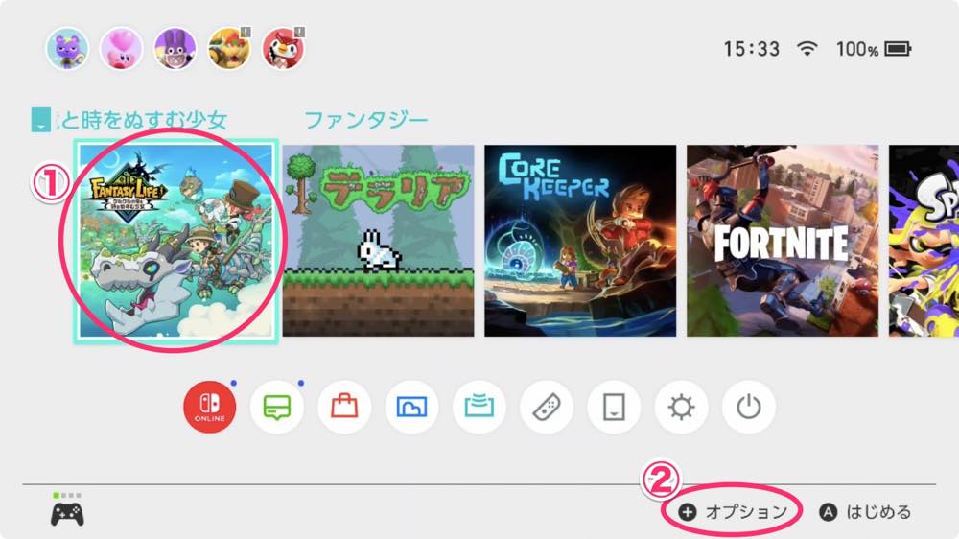Click the オプション plus button
The height and width of the screenshot is (539, 959).
click(x=733, y=512)
